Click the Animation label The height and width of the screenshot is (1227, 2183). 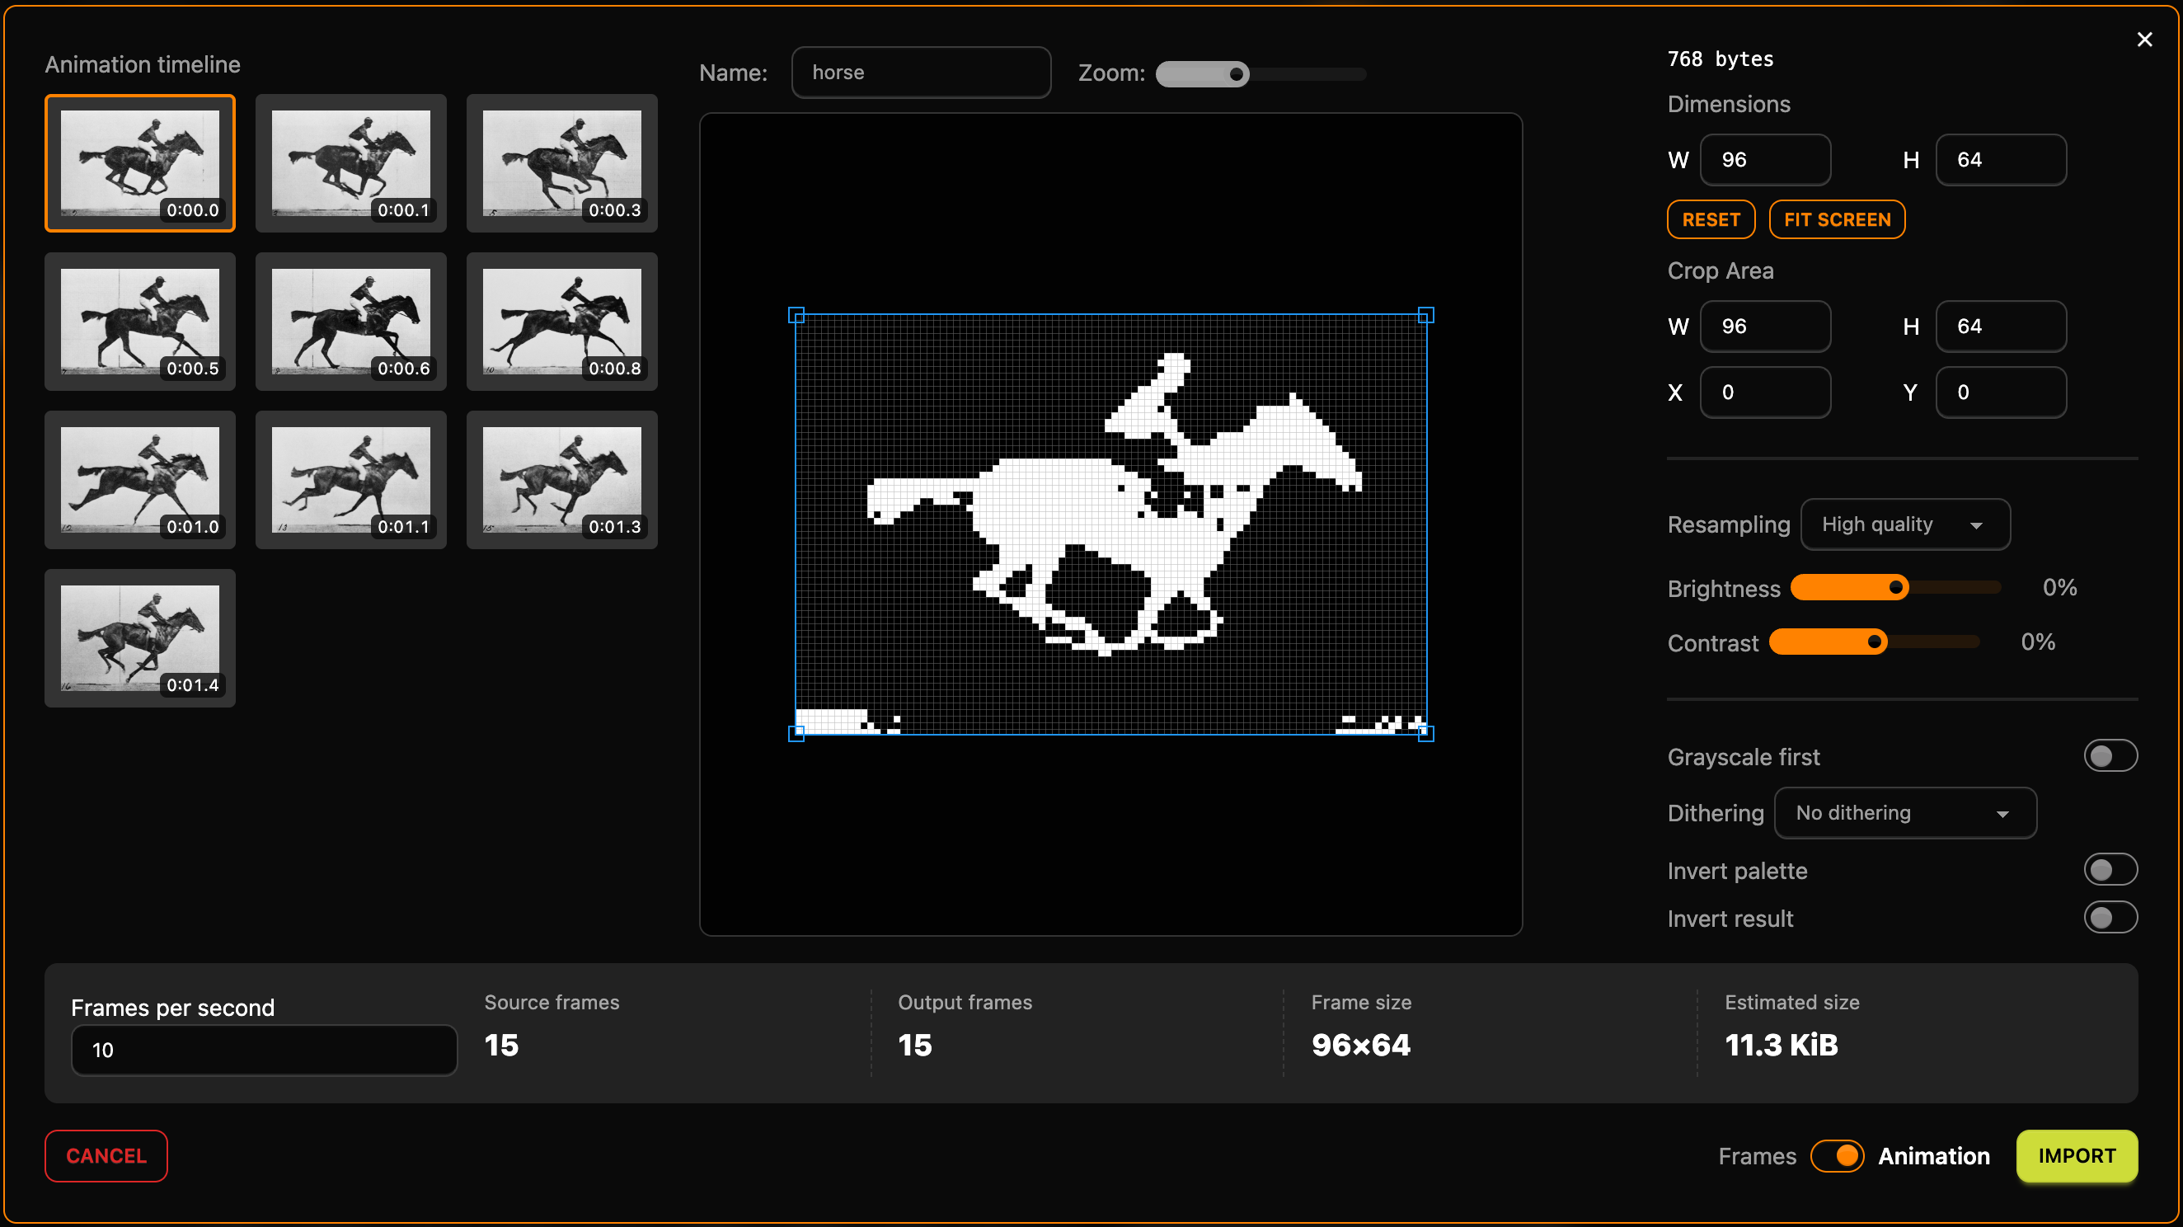pyautogui.click(x=1934, y=1156)
